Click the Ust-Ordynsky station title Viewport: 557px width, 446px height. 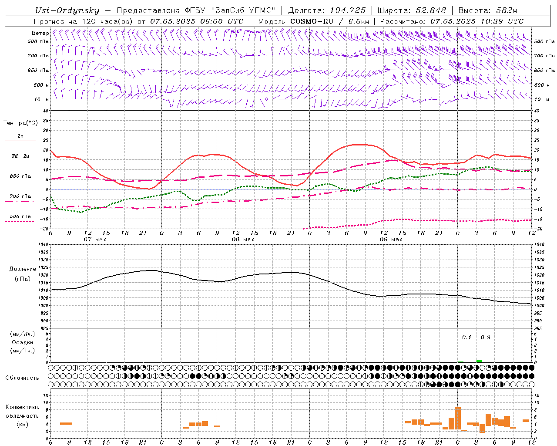pyautogui.click(x=67, y=10)
